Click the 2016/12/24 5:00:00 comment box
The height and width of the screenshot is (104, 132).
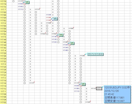pyautogui.click(x=95, y=54)
